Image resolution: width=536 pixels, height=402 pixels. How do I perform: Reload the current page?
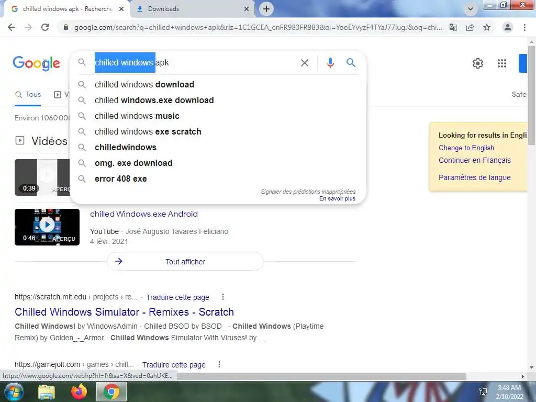(45, 27)
